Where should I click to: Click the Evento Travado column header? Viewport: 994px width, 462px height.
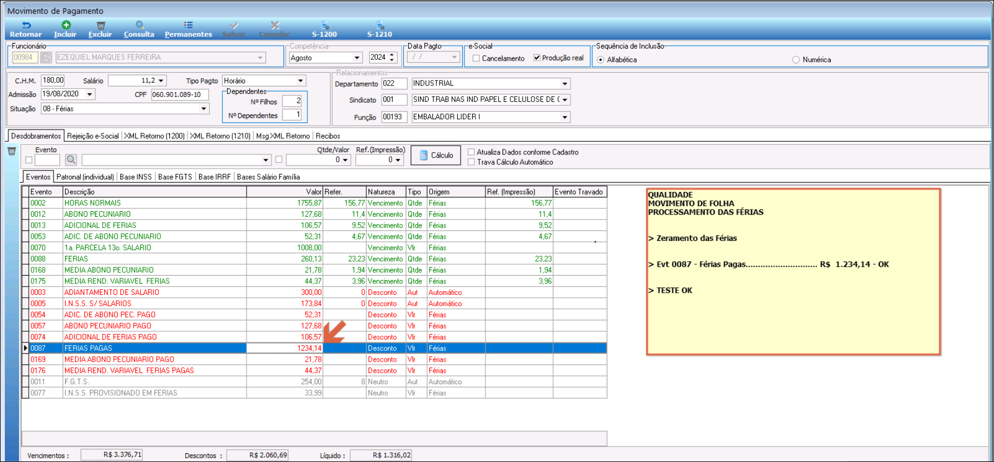[x=580, y=192]
